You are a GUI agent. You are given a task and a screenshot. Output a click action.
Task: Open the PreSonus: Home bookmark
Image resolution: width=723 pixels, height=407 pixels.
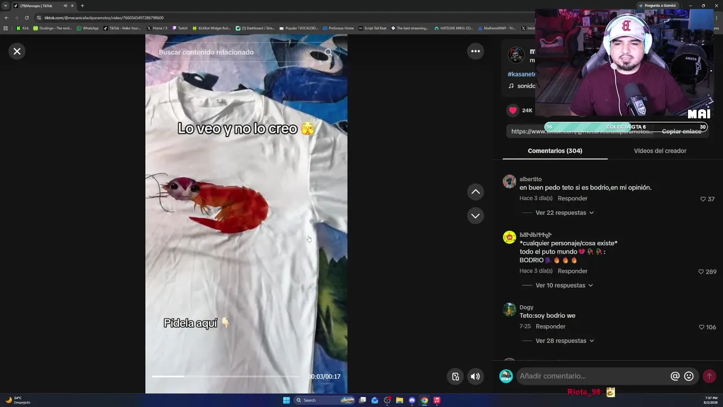(x=338, y=28)
